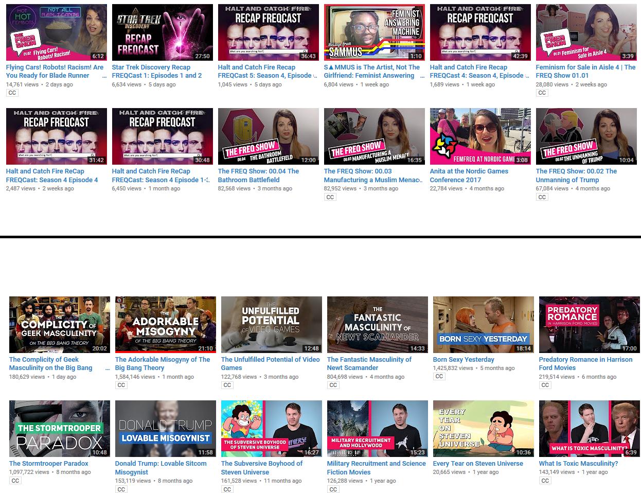Click CC badge under Unmanning of Trump video

pos(542,197)
